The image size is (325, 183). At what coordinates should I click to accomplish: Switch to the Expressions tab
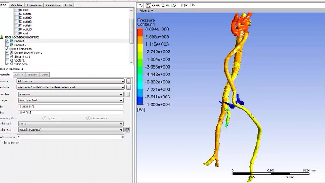coord(34,6)
